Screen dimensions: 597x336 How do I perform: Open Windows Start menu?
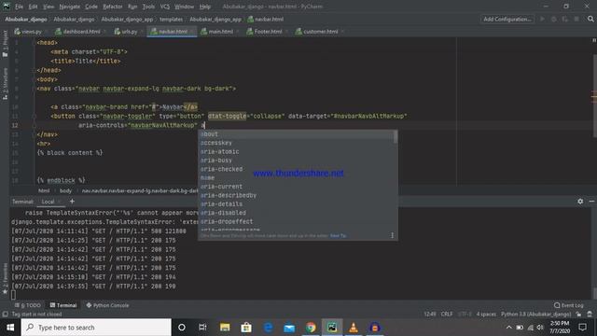click(x=10, y=328)
